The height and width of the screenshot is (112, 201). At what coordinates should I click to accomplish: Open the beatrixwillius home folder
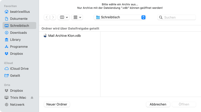click(x=19, y=11)
